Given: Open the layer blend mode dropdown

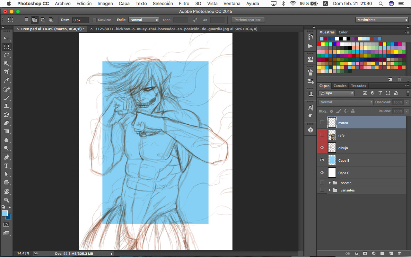Looking at the screenshot, I should pos(346,102).
